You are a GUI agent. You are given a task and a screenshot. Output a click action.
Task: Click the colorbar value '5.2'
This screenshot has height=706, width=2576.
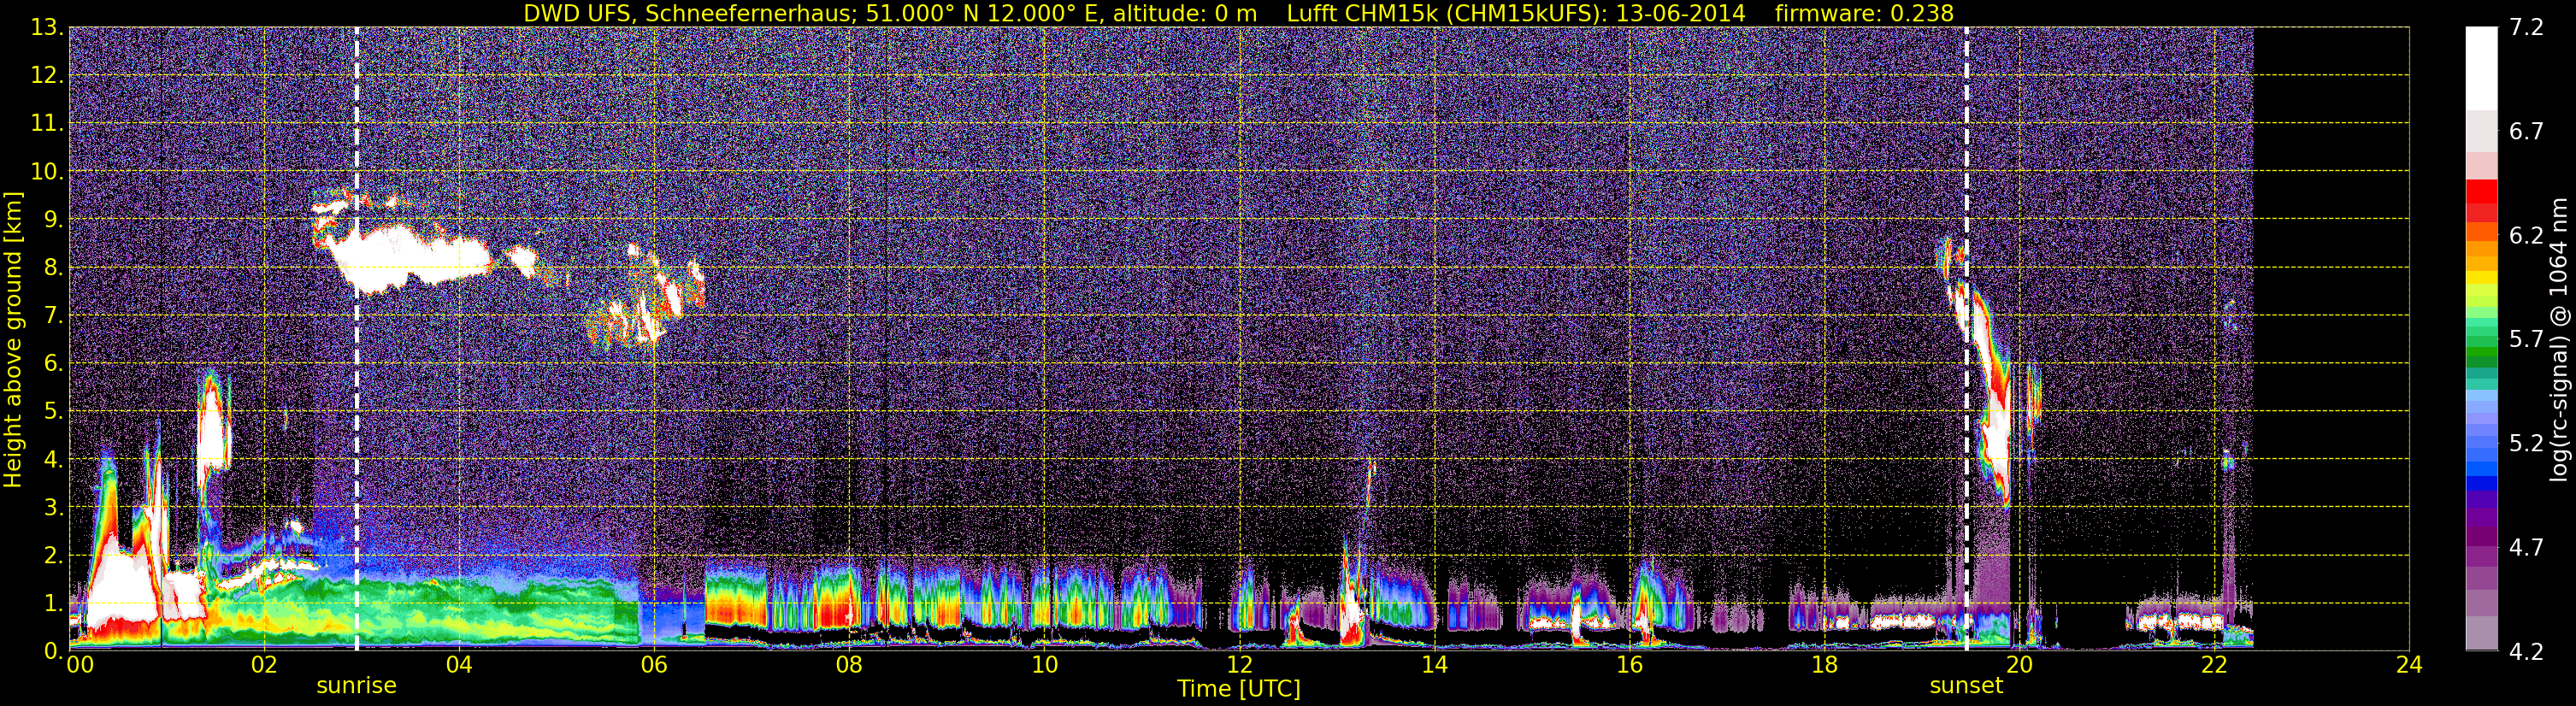tap(2526, 444)
